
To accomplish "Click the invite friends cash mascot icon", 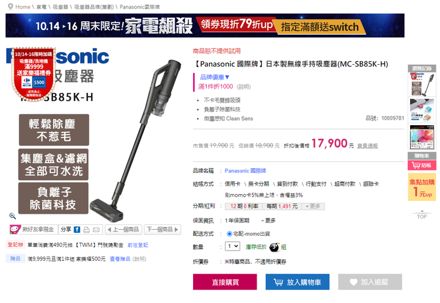I will 15,230.
